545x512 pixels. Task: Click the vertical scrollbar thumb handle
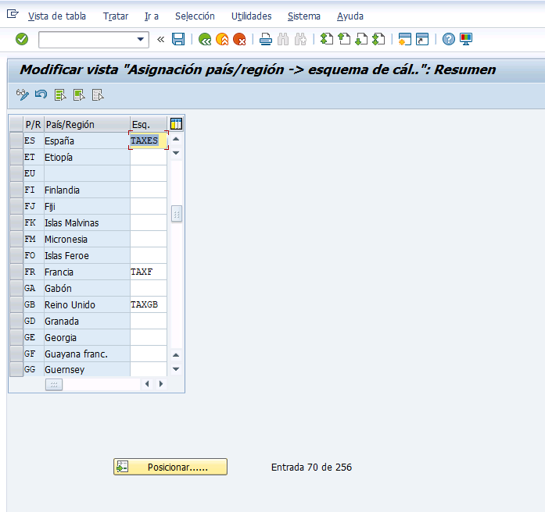point(177,214)
